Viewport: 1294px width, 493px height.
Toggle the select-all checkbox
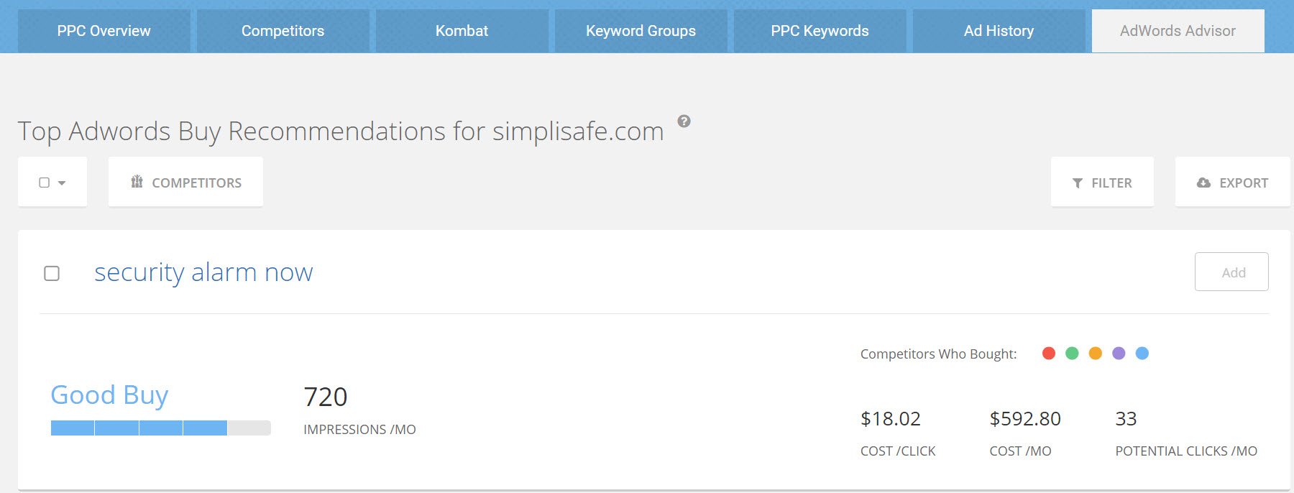(45, 183)
